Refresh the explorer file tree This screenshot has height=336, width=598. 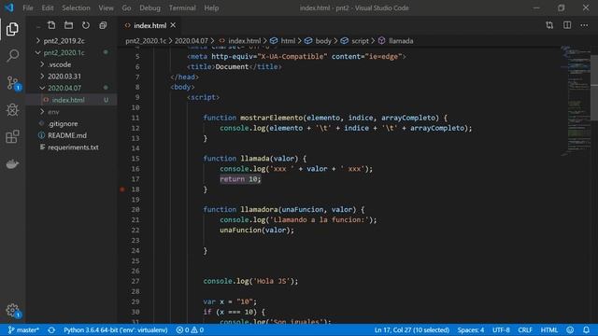[x=86, y=25]
